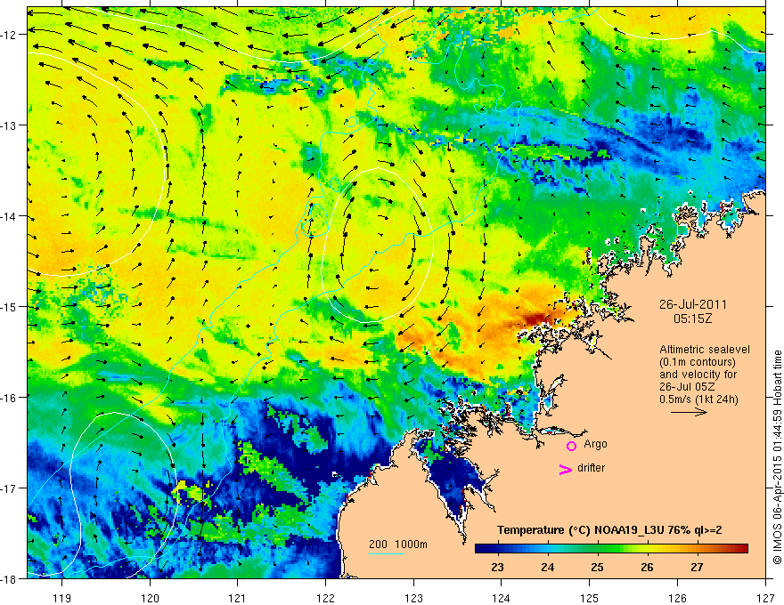
Task: Click the longitude label 123
Action: (x=413, y=598)
